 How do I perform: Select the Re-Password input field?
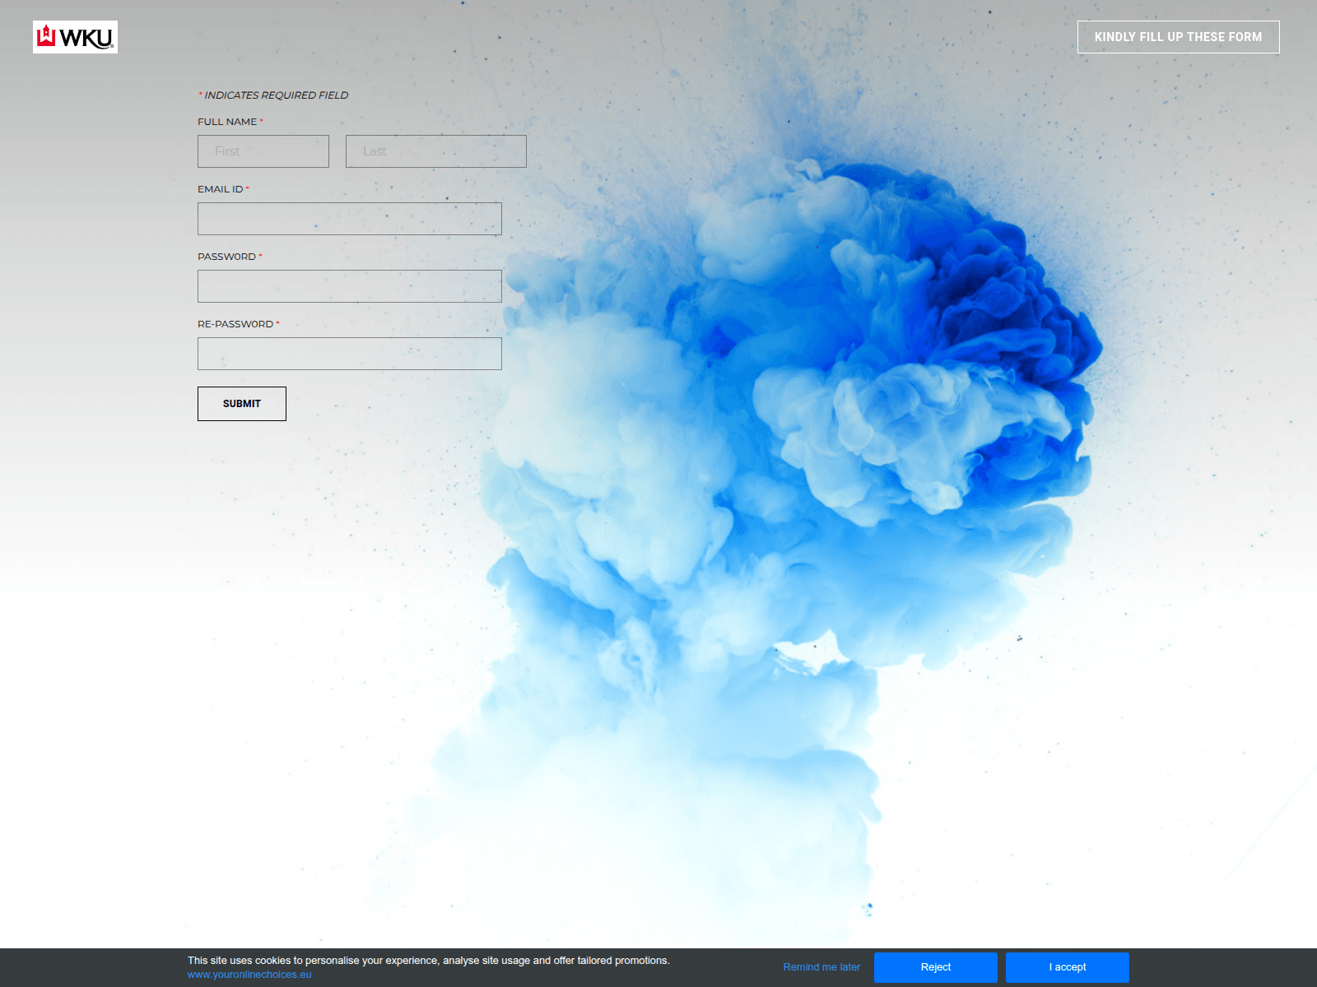(x=350, y=354)
